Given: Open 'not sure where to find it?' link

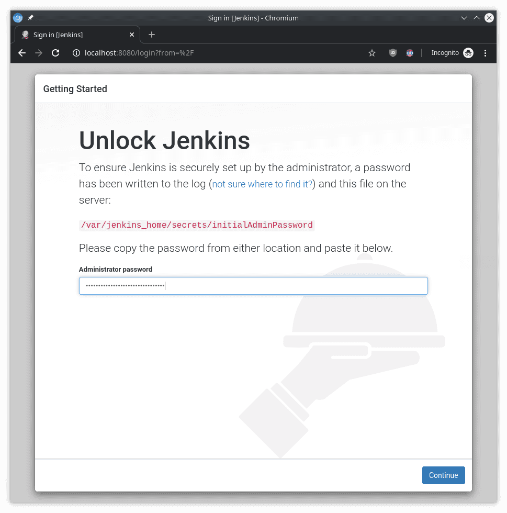Looking at the screenshot, I should pyautogui.click(x=262, y=184).
